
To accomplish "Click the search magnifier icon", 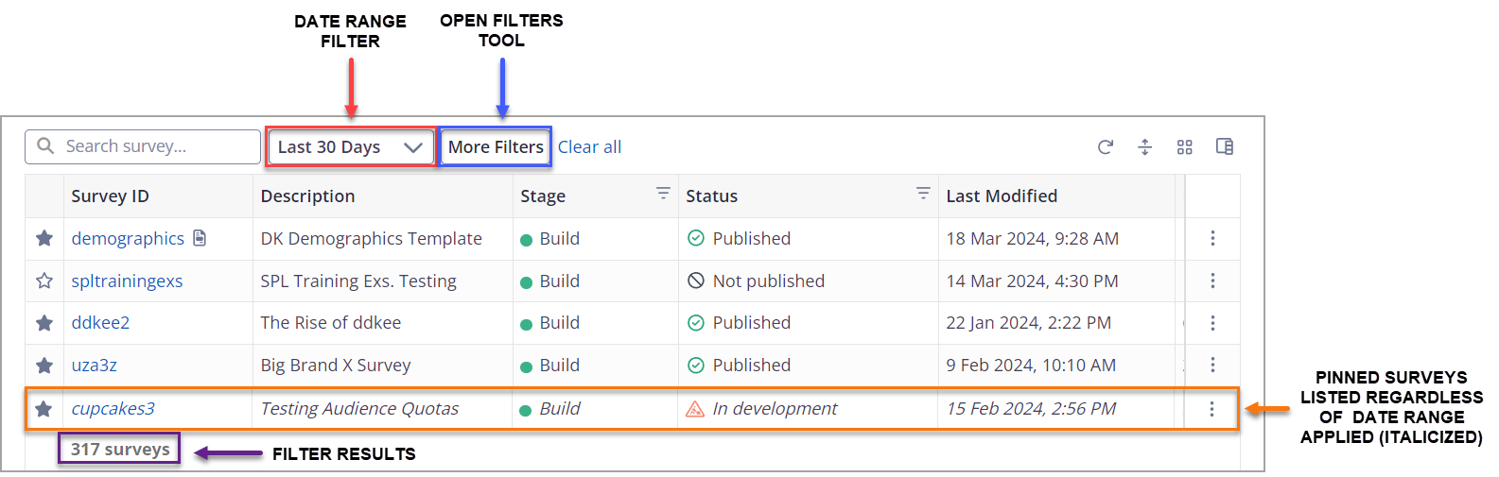I will pos(45,145).
